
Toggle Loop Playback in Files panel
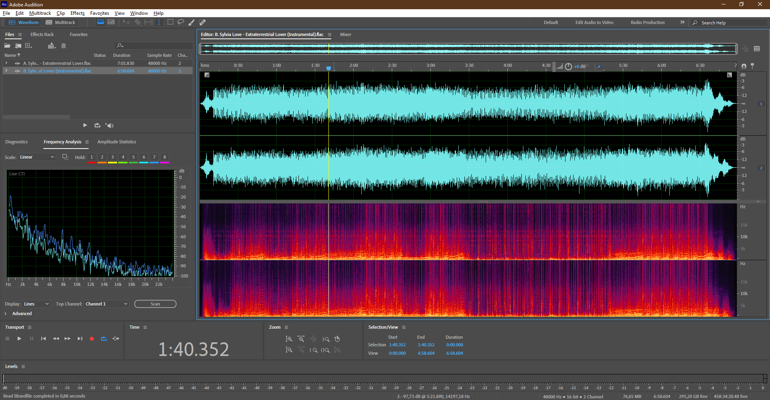click(97, 125)
